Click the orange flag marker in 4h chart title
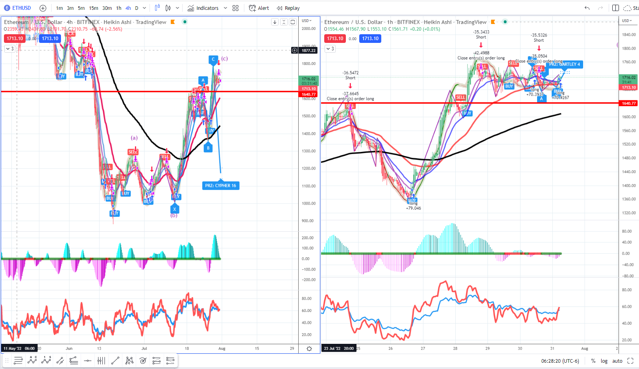 coord(173,22)
